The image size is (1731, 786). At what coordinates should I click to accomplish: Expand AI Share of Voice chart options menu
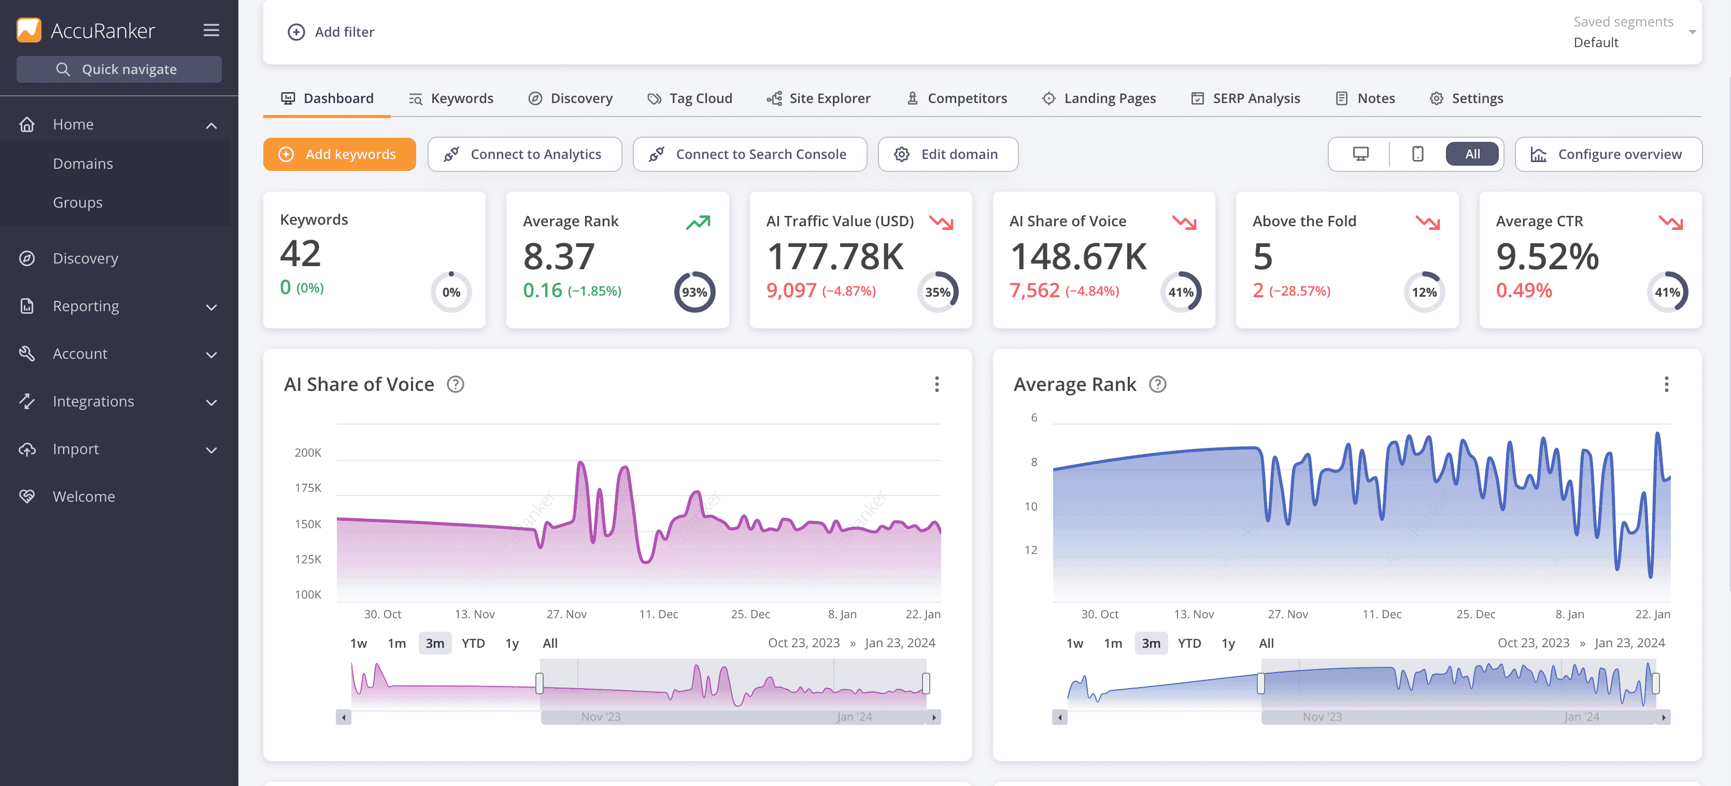pyautogui.click(x=936, y=384)
